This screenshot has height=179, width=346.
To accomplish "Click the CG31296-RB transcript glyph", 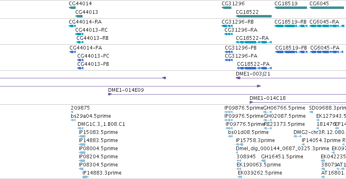I will (x=227, y=26).
